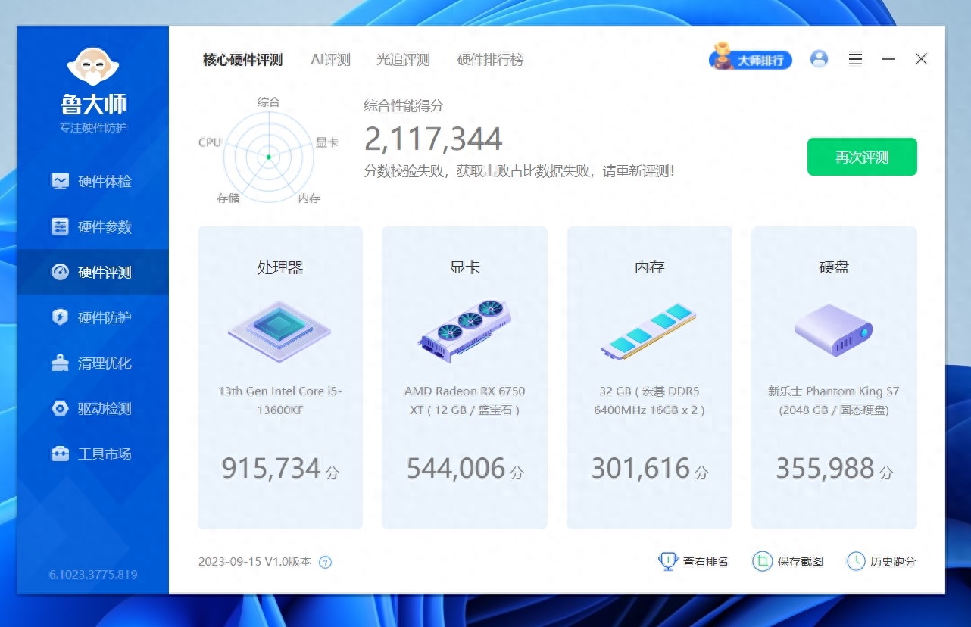This screenshot has width=971, height=627.
Task: Click the 显卡 graphics card illustration
Action: [464, 330]
